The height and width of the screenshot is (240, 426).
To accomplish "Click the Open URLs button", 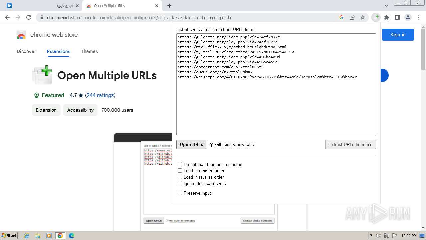I will (191, 144).
